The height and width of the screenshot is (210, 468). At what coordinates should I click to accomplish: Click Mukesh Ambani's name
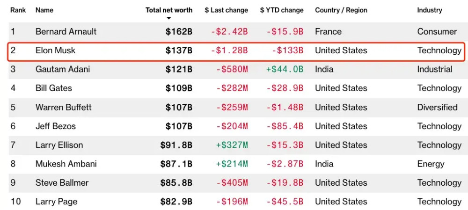pos(66,164)
